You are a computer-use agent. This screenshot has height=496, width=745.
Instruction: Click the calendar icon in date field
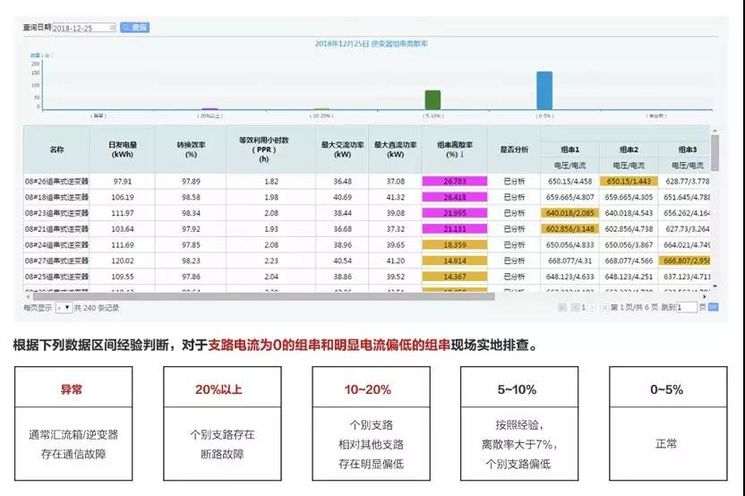[x=112, y=28]
